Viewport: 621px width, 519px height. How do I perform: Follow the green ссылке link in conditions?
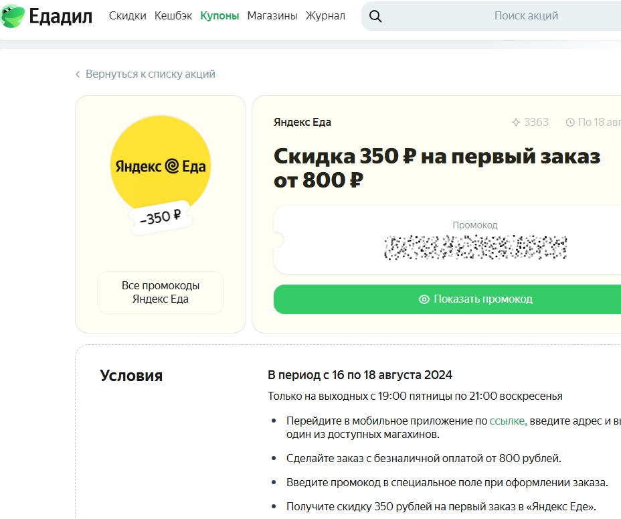(508, 421)
